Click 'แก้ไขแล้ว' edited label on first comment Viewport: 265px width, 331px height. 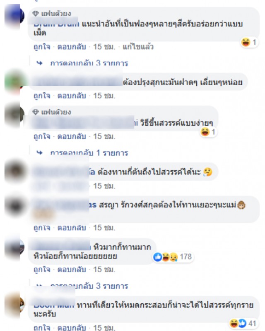[x=138, y=47]
